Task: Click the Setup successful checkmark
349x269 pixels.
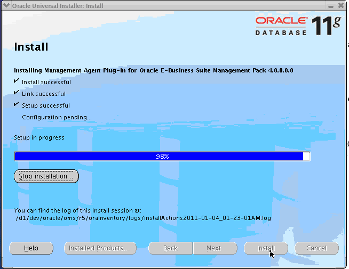Action: tap(16, 104)
